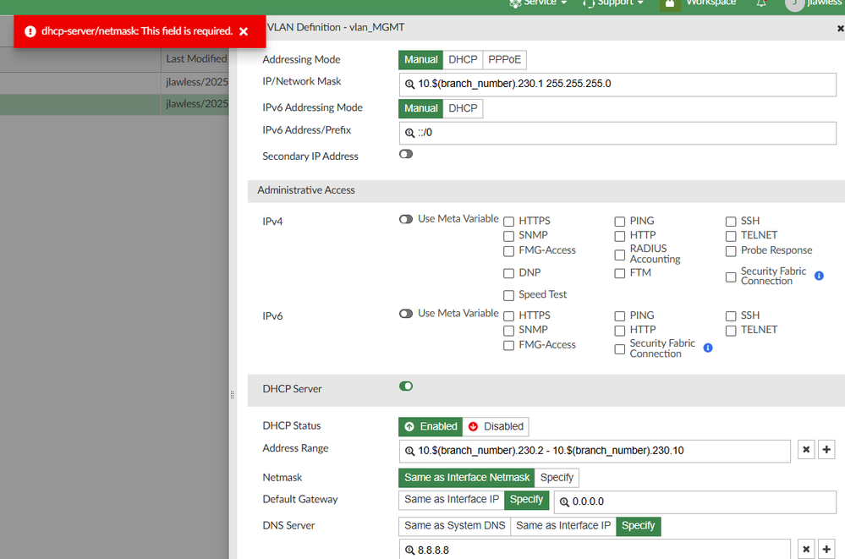Viewport: 845px width, 559px height.
Task: Add another Address Range with plus button
Action: [826, 450]
